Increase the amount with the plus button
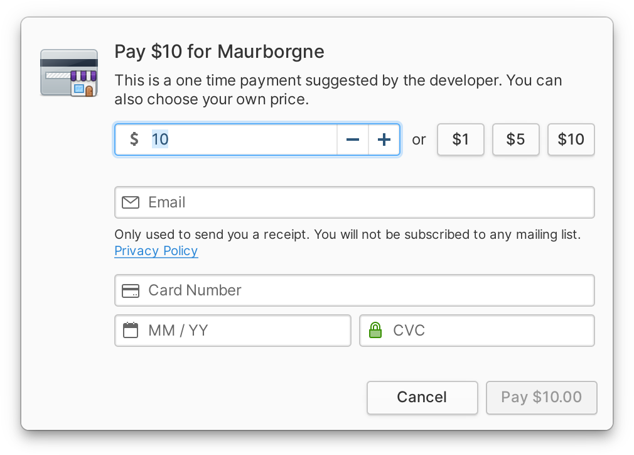 point(384,140)
